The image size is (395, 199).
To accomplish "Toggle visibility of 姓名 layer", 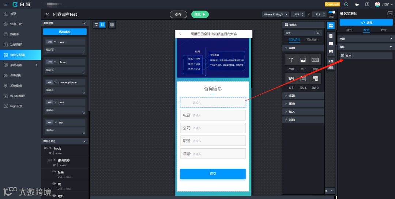I will coord(54,196).
